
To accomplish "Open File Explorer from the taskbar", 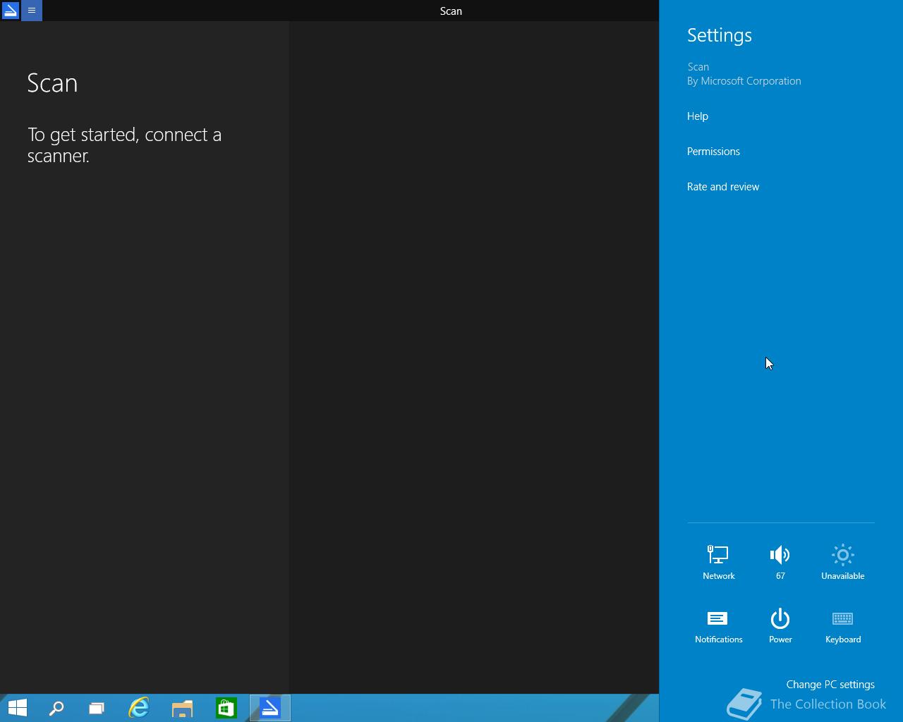I will tap(183, 708).
